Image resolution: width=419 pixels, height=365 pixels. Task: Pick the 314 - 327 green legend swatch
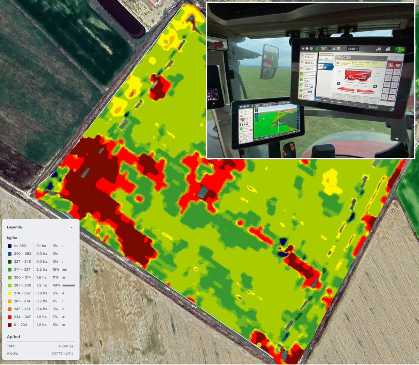pyautogui.click(x=9, y=270)
